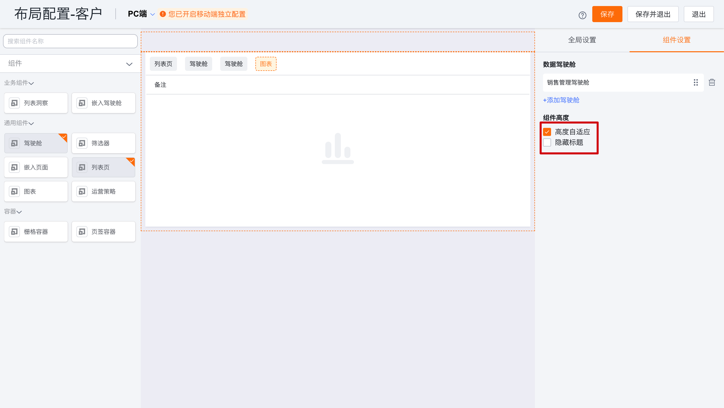Click the 退出 button

(699, 14)
